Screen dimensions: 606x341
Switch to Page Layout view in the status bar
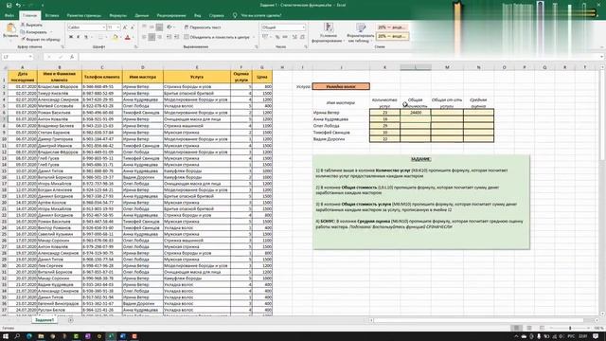click(x=529, y=328)
